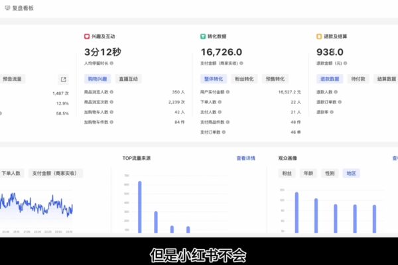This screenshot has width=398, height=265.
Task: Click the 938.0 refund amount value
Action: [330, 52]
